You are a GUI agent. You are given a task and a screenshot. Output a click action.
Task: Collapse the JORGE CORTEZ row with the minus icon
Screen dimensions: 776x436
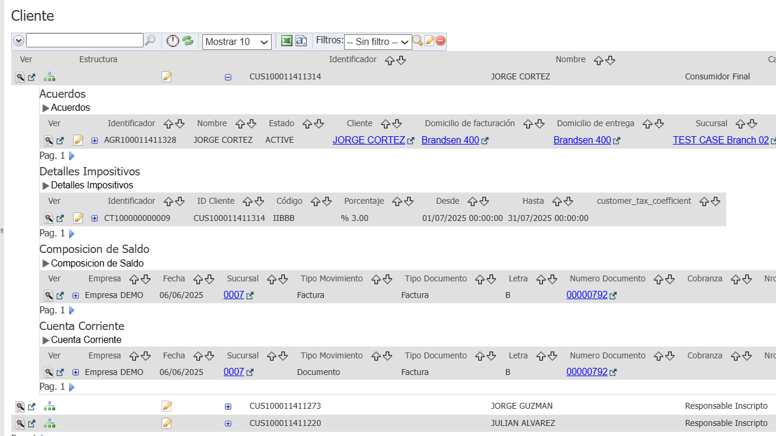click(x=228, y=77)
